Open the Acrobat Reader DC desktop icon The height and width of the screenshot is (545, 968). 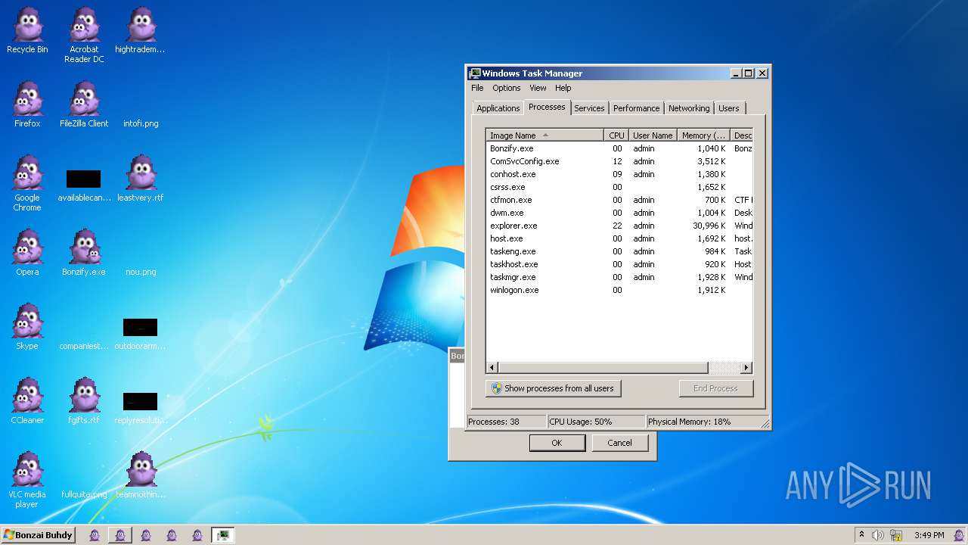tap(84, 36)
